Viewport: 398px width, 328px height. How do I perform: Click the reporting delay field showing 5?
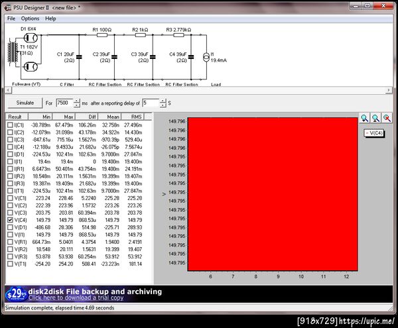tap(151, 103)
